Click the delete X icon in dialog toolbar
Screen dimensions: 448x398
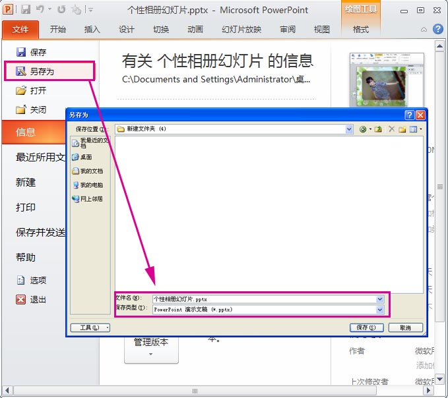click(391, 129)
